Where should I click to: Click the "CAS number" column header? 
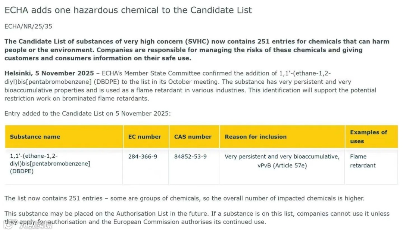coord(193,137)
